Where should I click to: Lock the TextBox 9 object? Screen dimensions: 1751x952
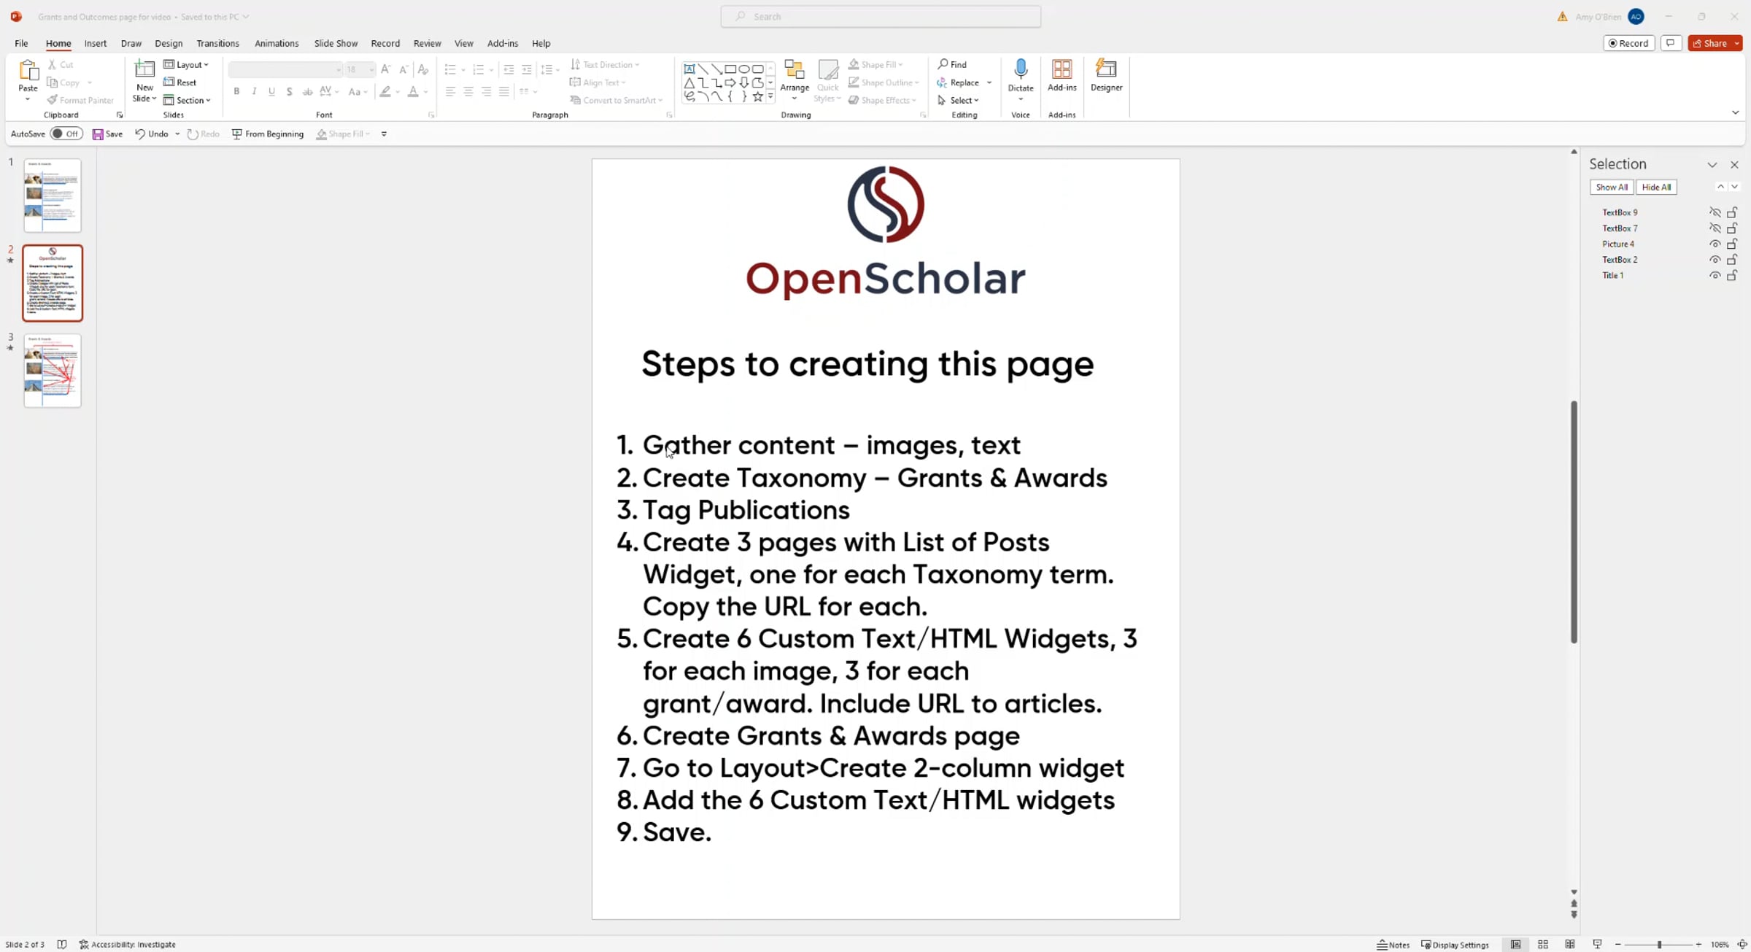[x=1732, y=212]
